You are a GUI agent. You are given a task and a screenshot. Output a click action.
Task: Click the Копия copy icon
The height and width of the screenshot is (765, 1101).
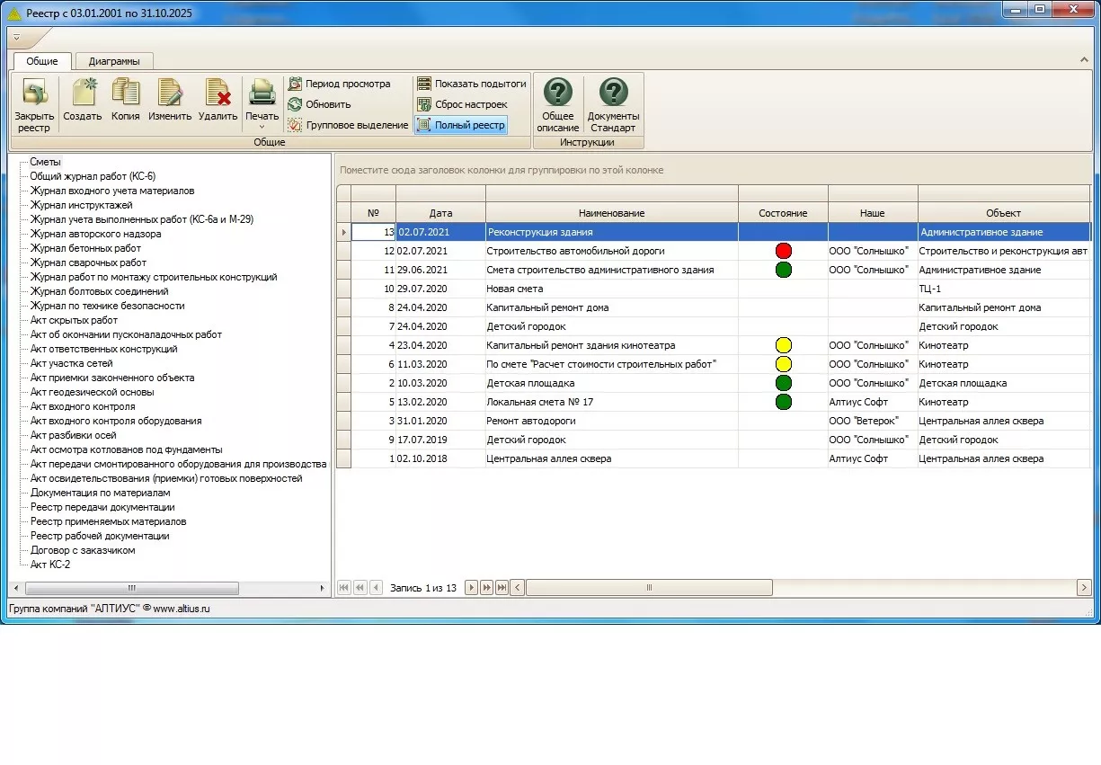125,93
